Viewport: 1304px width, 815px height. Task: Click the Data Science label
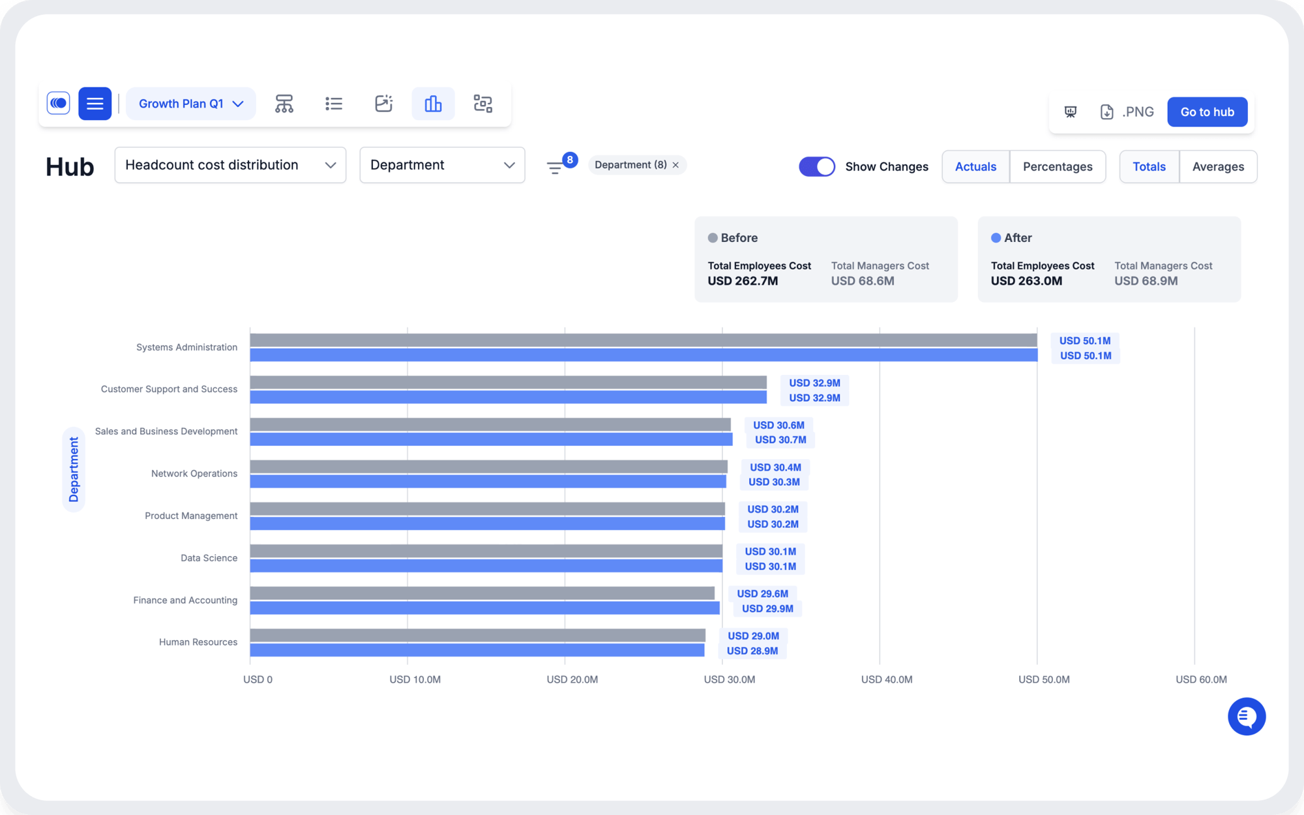pyautogui.click(x=209, y=558)
